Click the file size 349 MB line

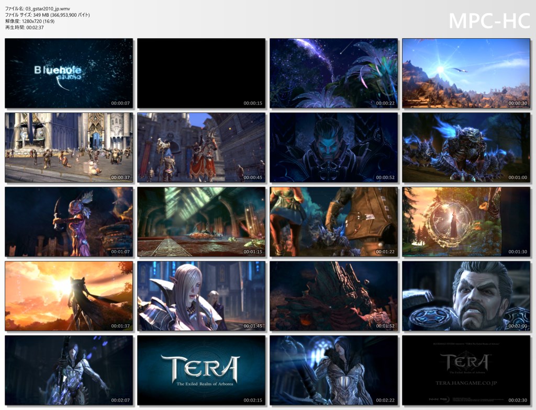coord(48,15)
